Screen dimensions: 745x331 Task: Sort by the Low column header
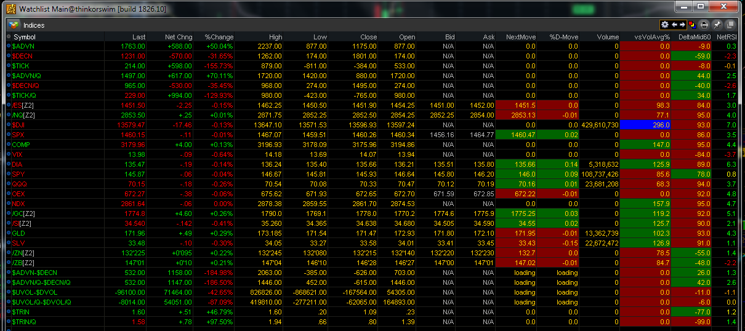320,37
